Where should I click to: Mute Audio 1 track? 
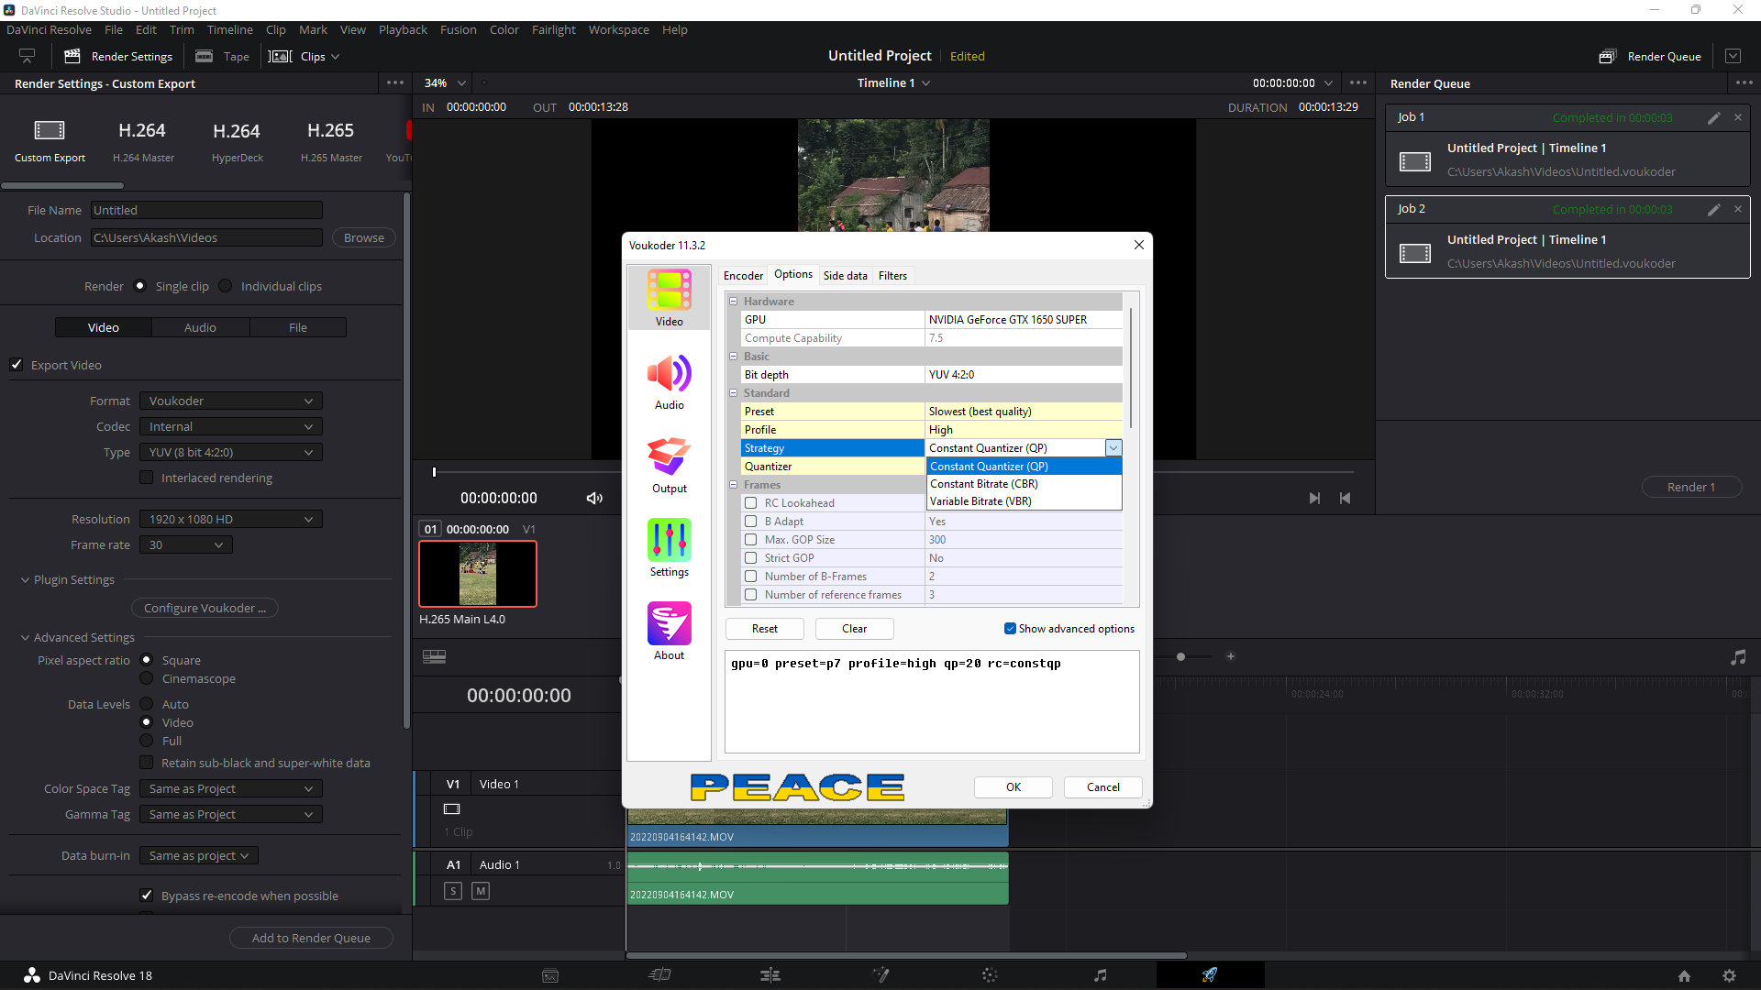coord(481,891)
